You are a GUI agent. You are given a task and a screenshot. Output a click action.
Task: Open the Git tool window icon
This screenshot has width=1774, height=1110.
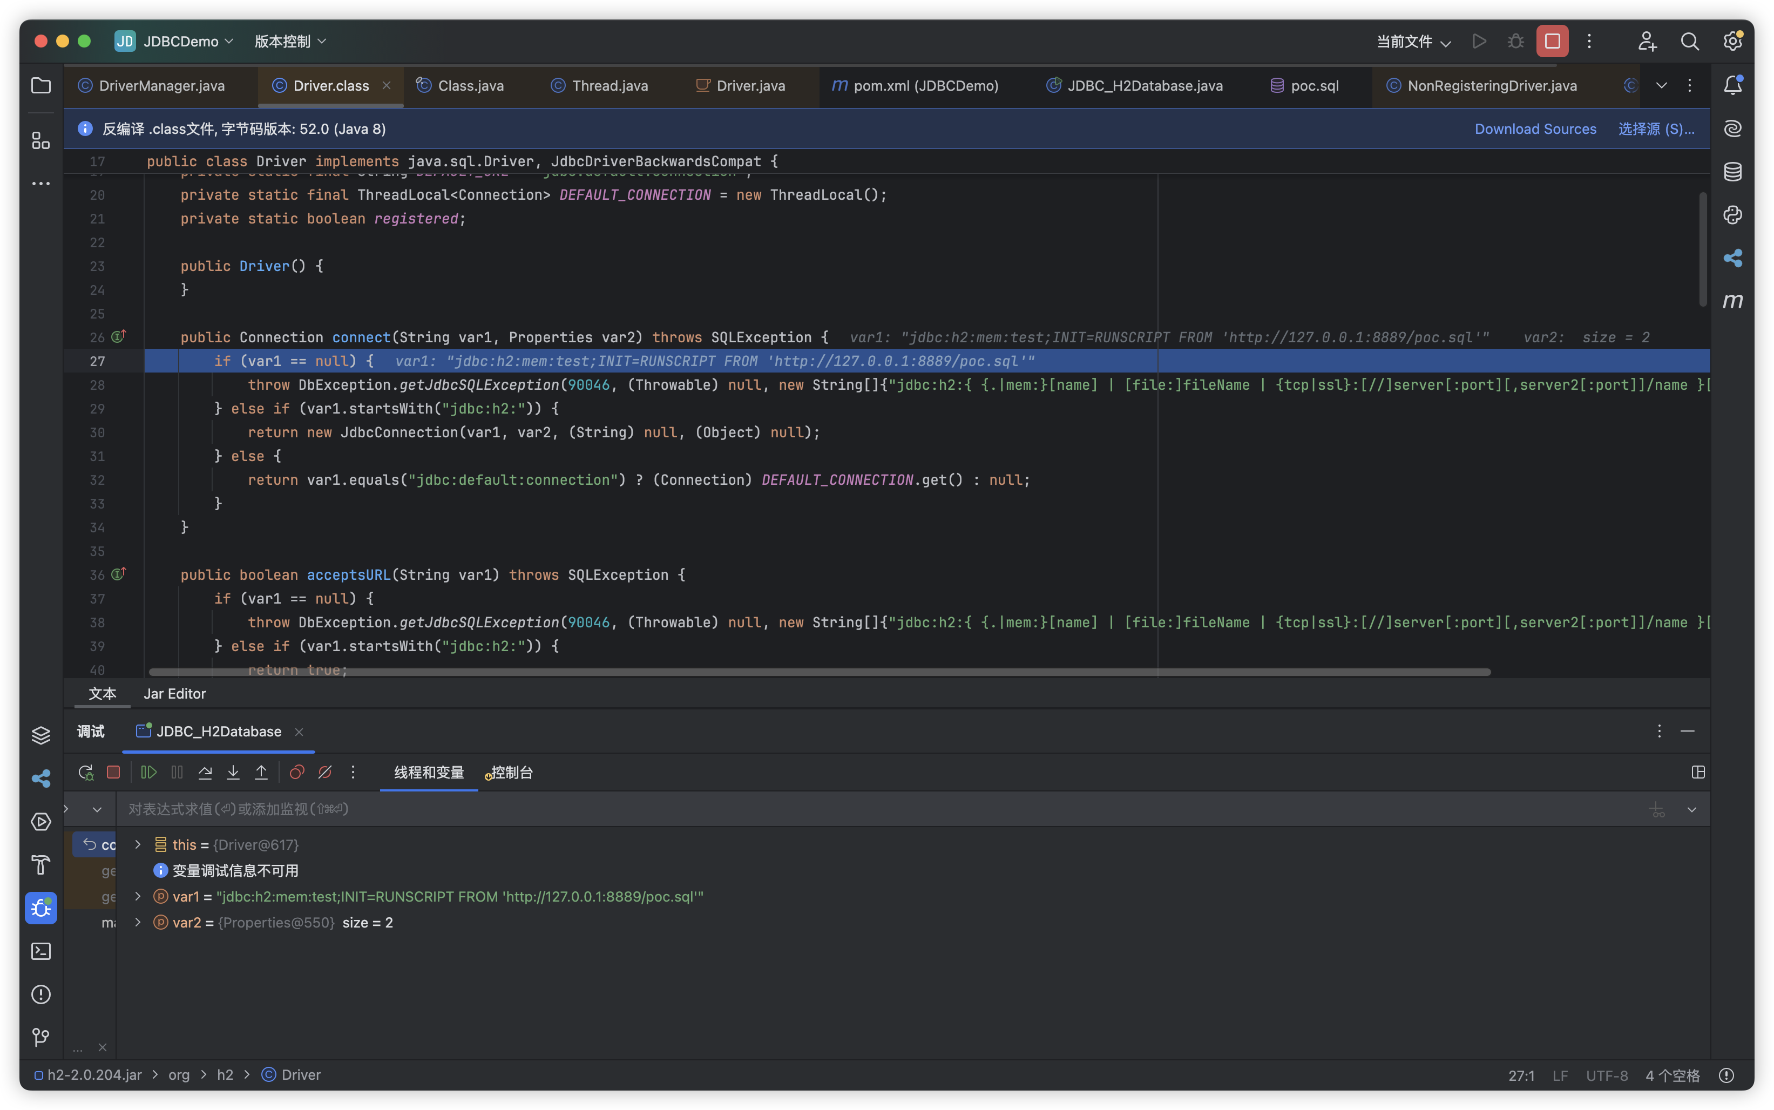[x=41, y=1037]
